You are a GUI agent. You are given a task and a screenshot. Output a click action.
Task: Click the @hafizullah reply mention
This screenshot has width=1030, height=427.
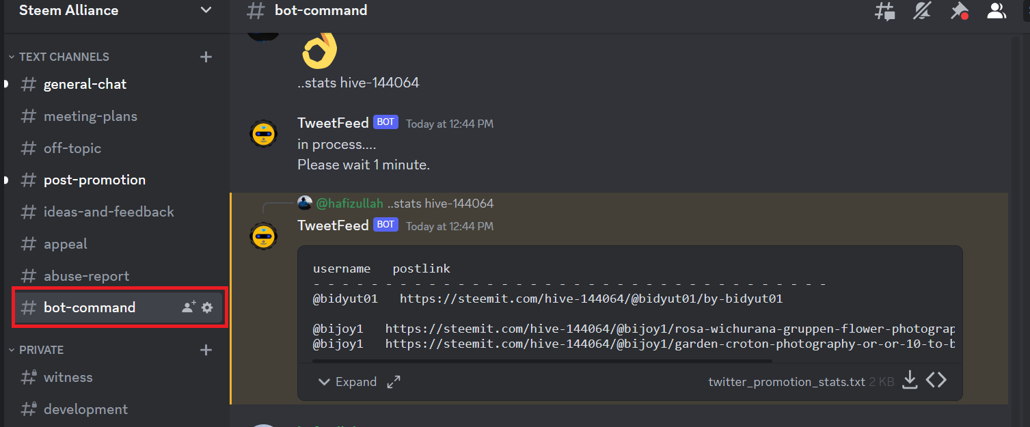tap(350, 204)
